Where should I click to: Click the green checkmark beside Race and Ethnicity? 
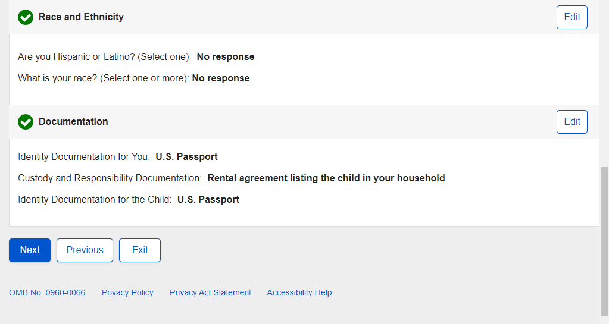26,17
